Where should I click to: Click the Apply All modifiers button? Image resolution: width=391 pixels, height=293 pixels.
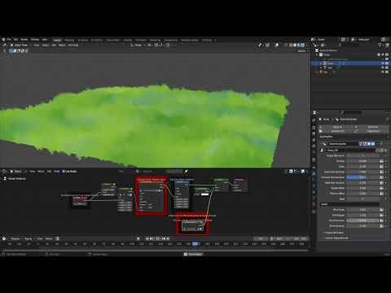point(337,127)
